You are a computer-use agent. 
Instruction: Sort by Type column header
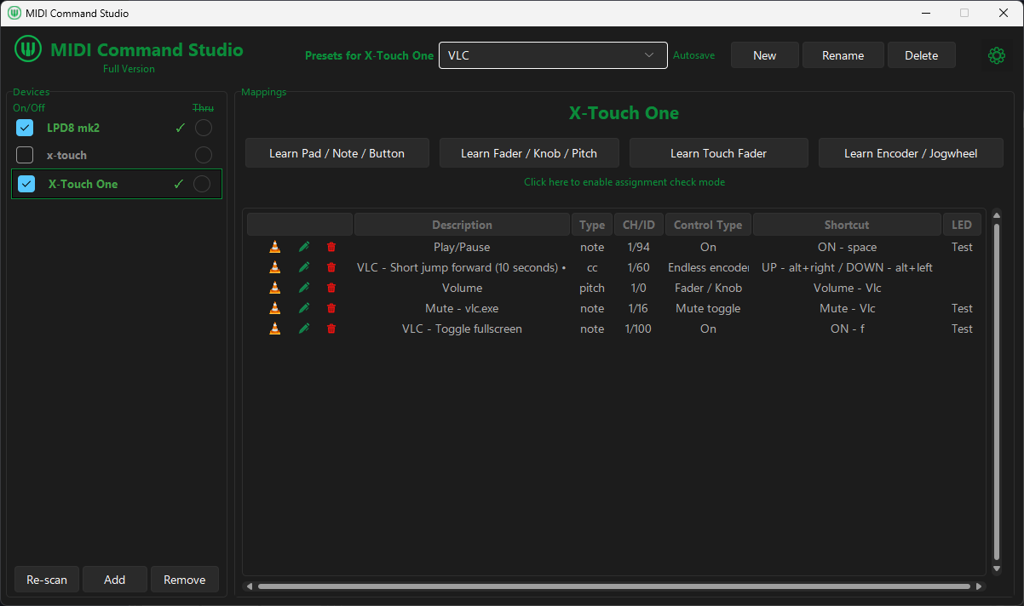click(592, 225)
